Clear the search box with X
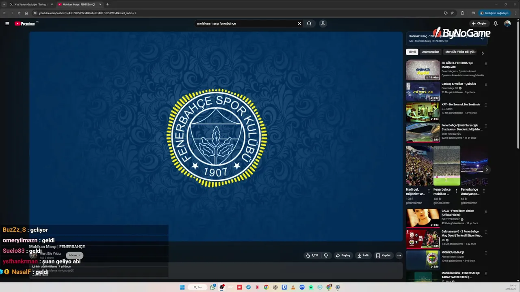 (x=299, y=24)
